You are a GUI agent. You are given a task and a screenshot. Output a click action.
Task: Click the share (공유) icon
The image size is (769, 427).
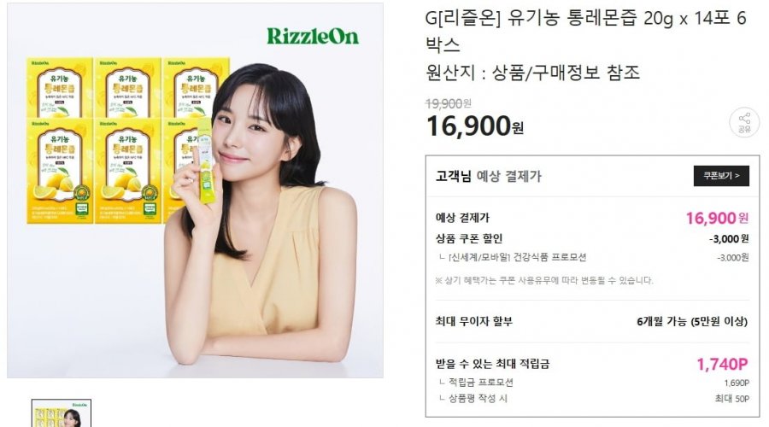(x=744, y=123)
